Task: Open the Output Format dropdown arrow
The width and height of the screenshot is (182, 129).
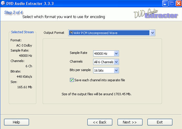Action: [x=152, y=33]
